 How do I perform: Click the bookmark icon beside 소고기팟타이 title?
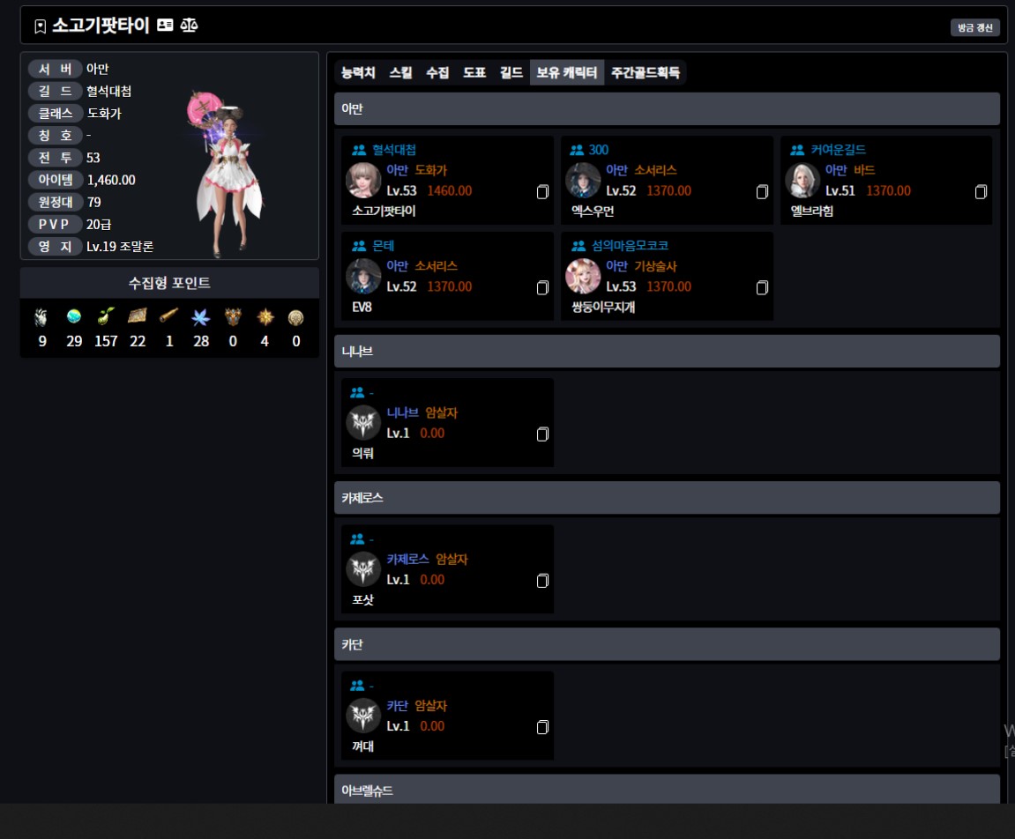(41, 26)
